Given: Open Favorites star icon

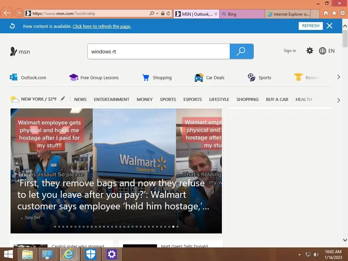Looking at the screenshot, I should click(x=334, y=13).
